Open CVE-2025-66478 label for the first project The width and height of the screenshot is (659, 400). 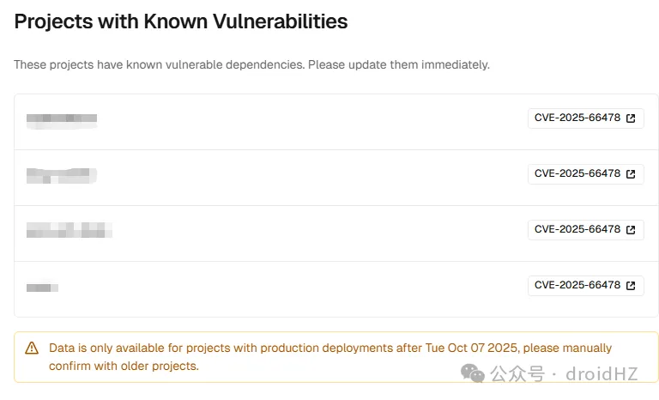tap(577, 118)
